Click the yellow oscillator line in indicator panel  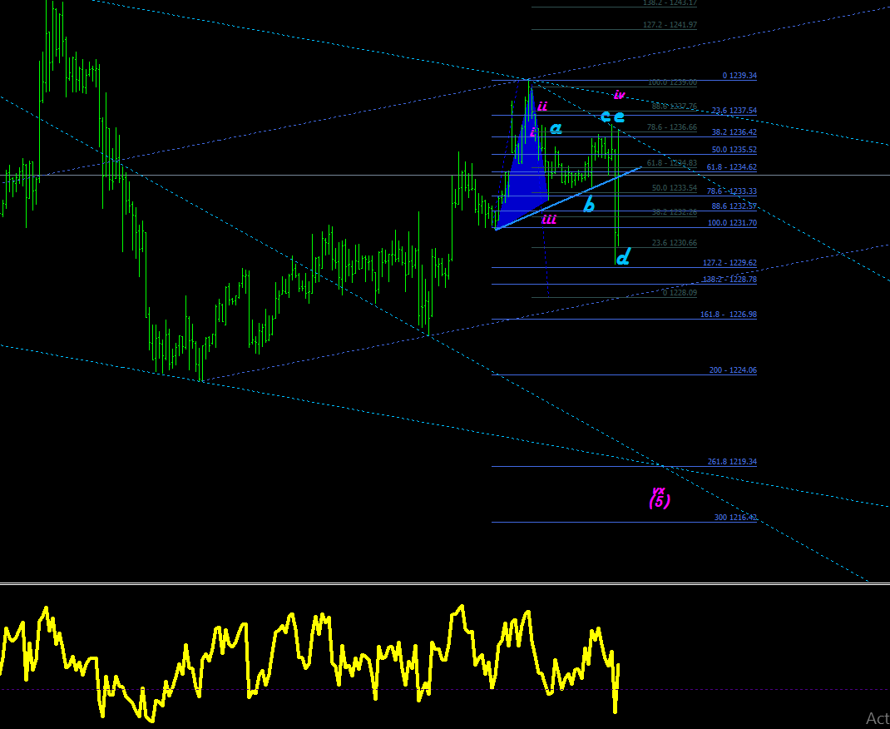coord(309,658)
